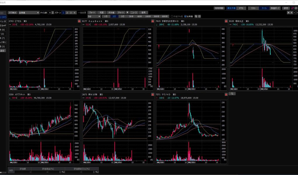Switch to the リスト view tab
Viewport: 298px width, 175px height.
click(253, 8)
